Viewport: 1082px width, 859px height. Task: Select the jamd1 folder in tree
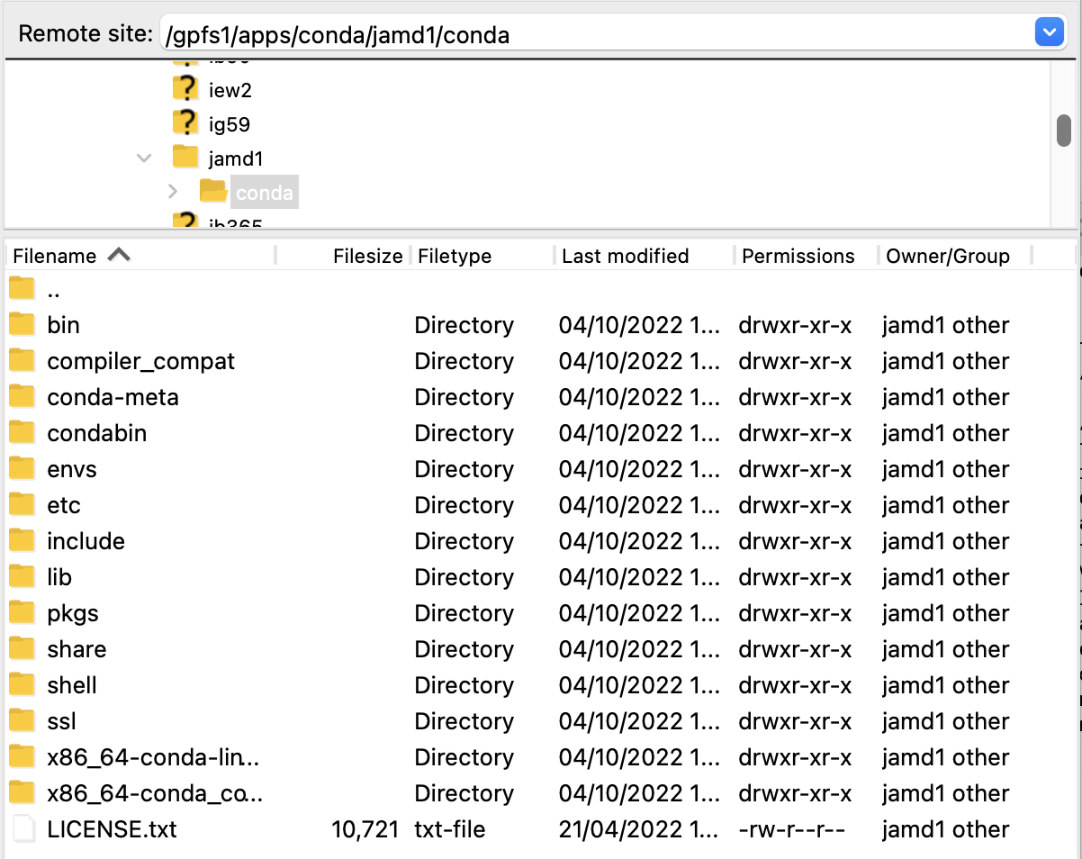coord(235,158)
